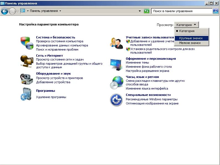Click Оптимизация изображения на экране
Viewport: 220px width, 165px height.
(x=152, y=104)
